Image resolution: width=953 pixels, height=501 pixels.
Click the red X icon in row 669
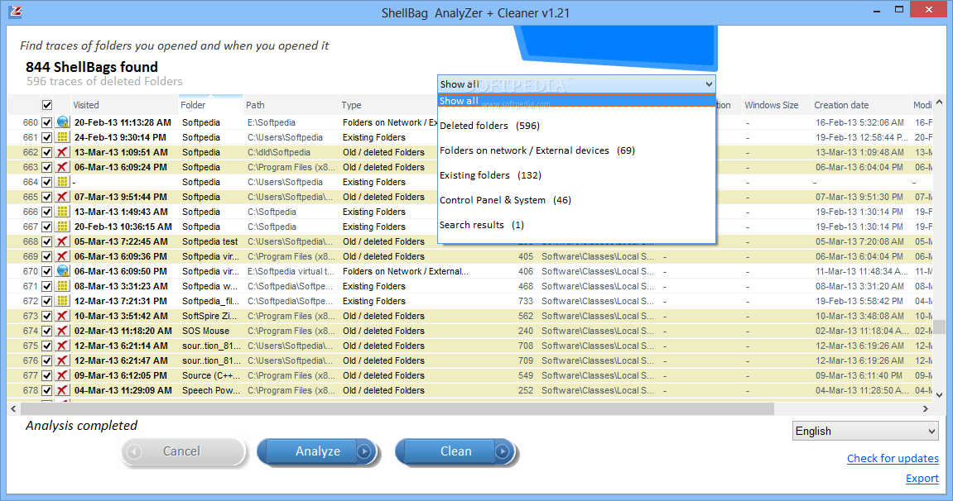click(x=62, y=256)
